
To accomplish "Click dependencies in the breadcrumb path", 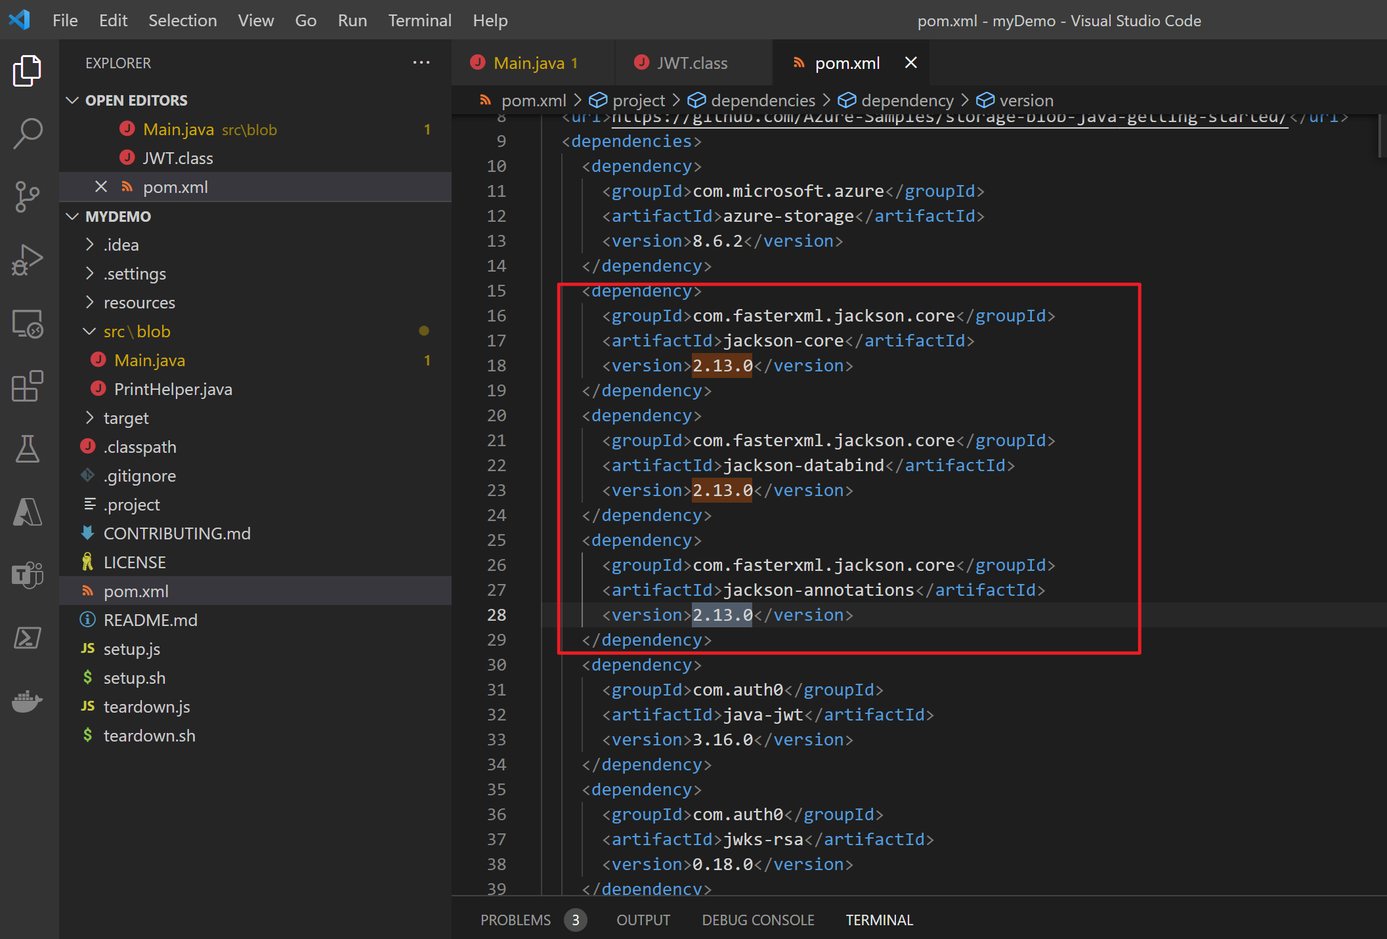I will click(x=763, y=100).
